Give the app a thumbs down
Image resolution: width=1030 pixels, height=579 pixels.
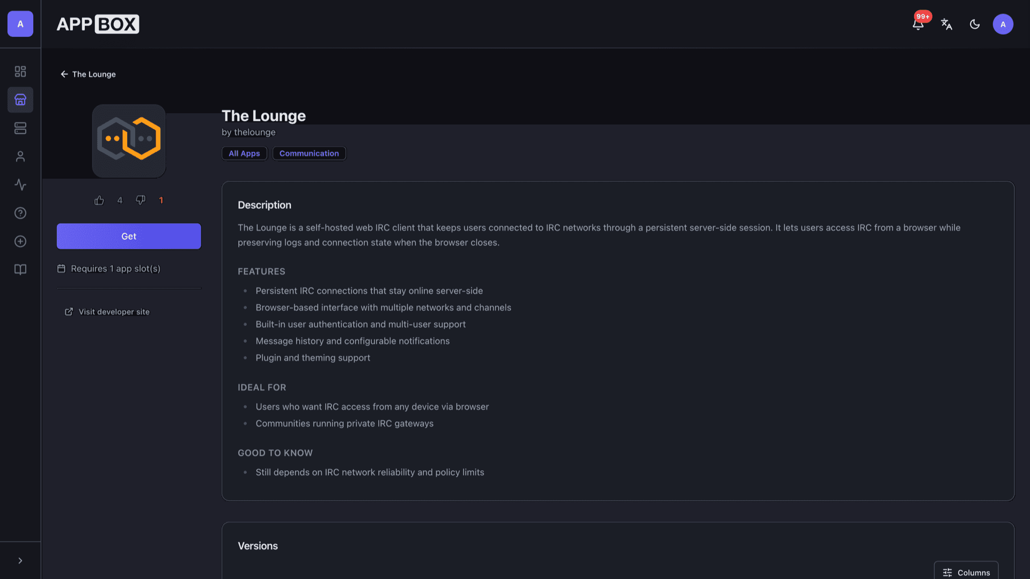[141, 200]
